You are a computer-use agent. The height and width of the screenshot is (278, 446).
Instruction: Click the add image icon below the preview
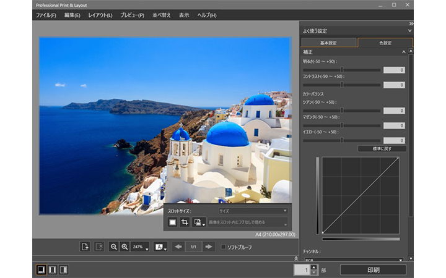pos(85,246)
